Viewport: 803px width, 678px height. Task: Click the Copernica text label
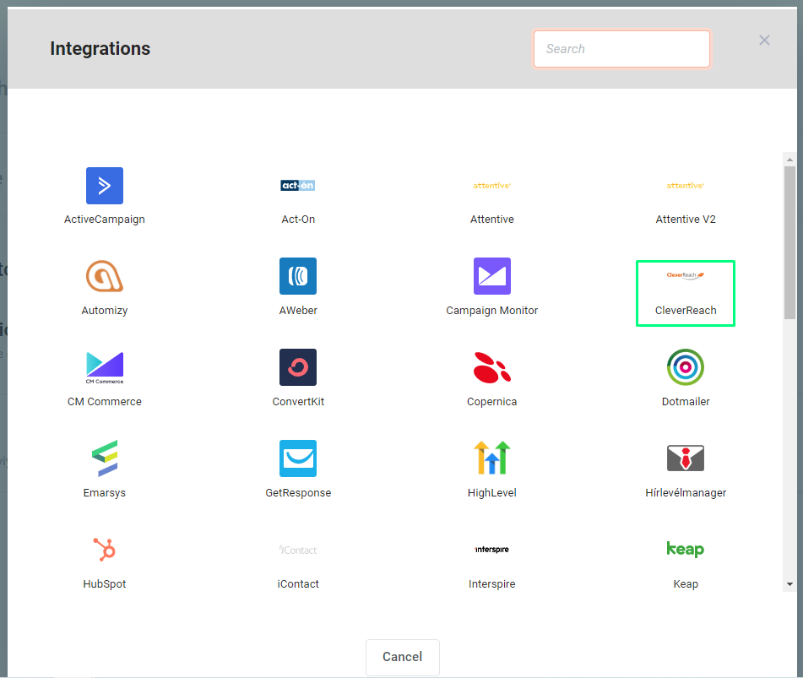coord(491,401)
